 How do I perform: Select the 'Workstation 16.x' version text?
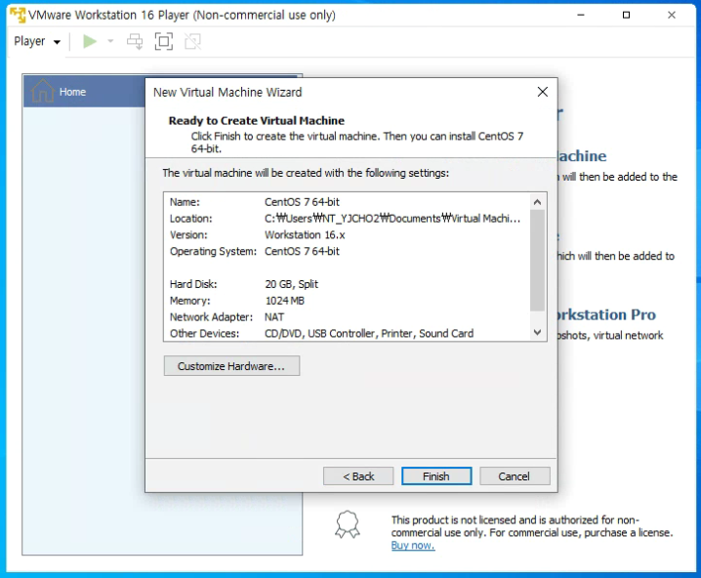click(x=305, y=235)
